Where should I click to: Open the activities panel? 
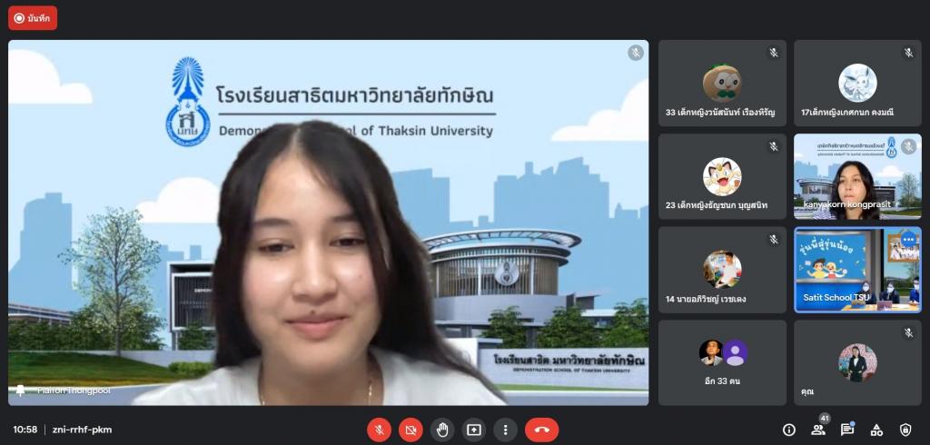[876, 430]
